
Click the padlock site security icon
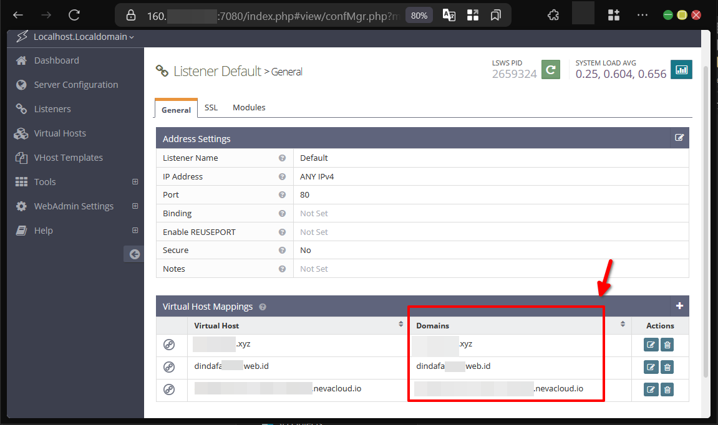tap(131, 16)
